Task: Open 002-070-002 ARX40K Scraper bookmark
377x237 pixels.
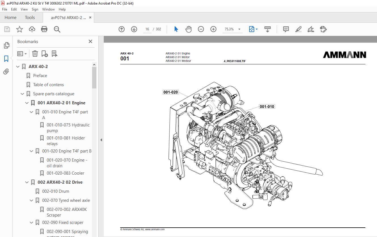Action: point(67,212)
